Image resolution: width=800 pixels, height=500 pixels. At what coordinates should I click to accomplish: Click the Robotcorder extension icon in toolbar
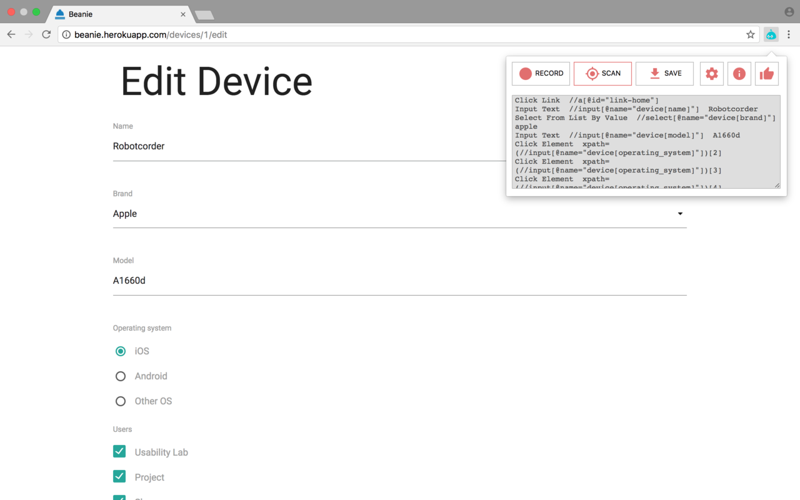pos(771,34)
